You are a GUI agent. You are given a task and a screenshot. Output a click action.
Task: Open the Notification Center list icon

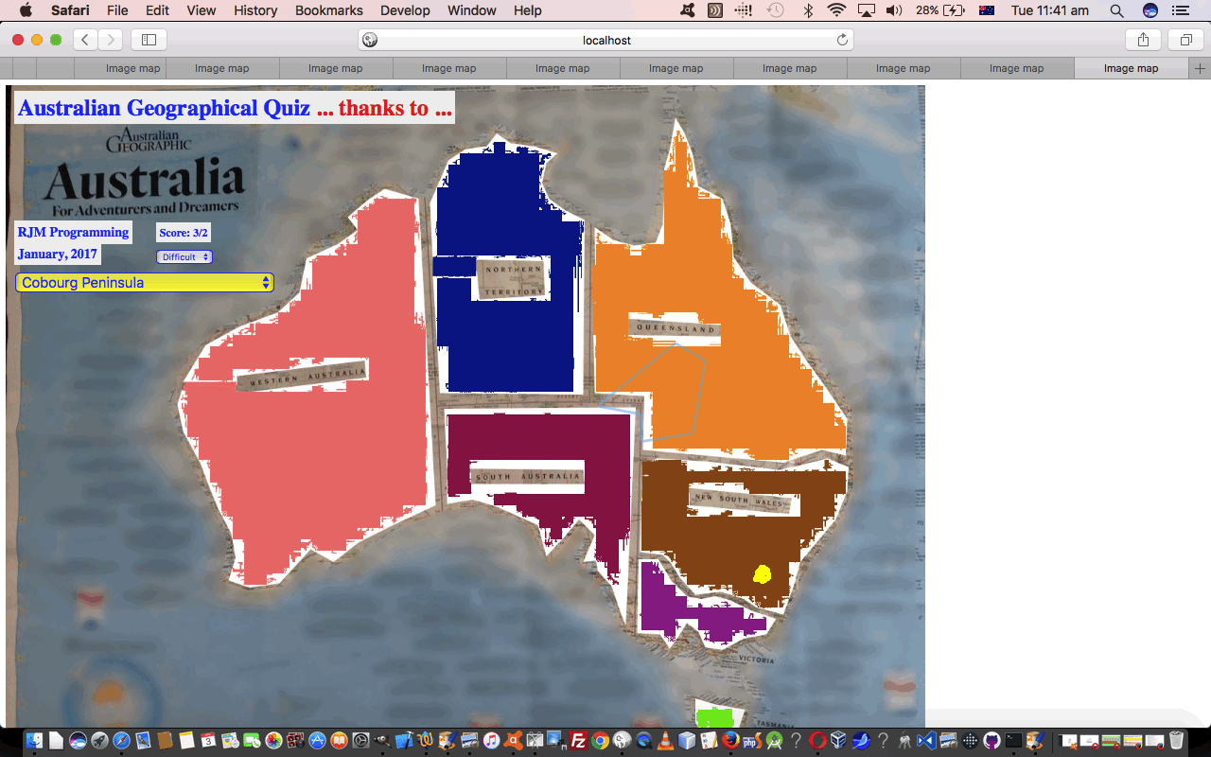tap(1179, 10)
